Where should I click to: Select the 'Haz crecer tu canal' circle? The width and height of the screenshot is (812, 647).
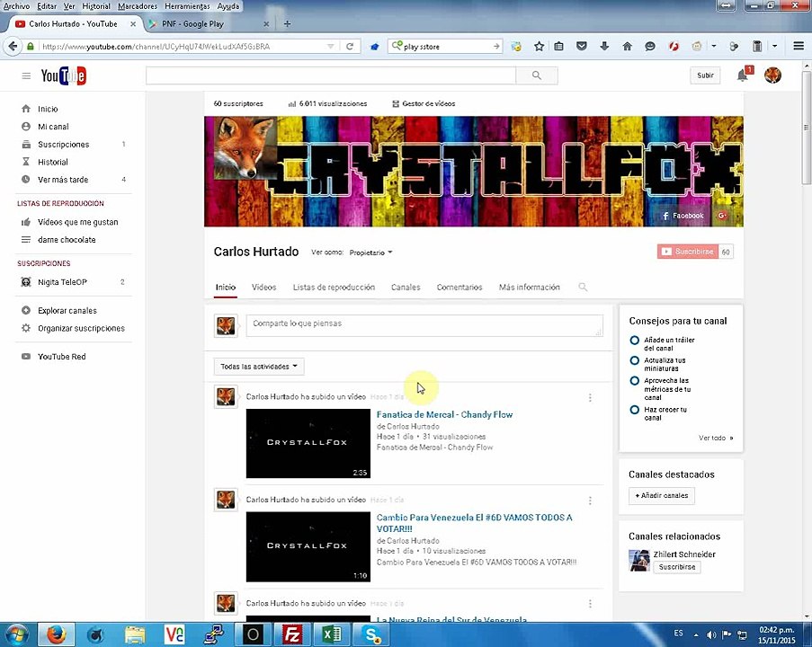click(x=634, y=410)
